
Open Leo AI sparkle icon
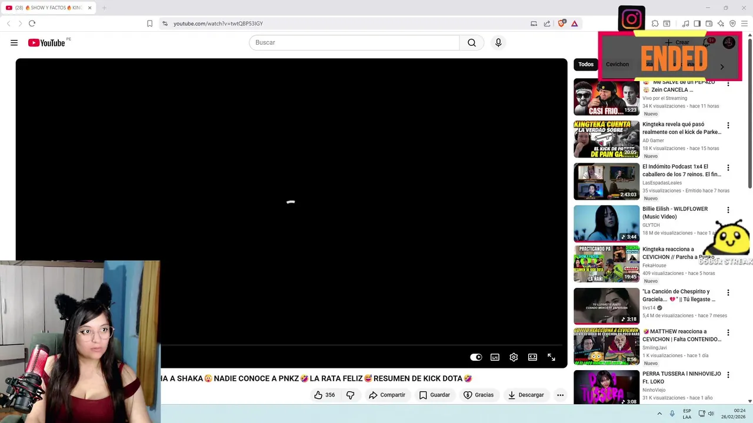721,23
